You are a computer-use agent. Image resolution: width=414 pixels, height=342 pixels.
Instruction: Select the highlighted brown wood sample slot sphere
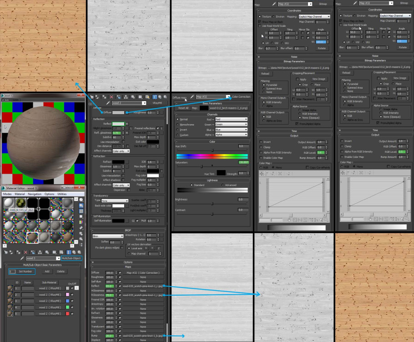coord(32,237)
